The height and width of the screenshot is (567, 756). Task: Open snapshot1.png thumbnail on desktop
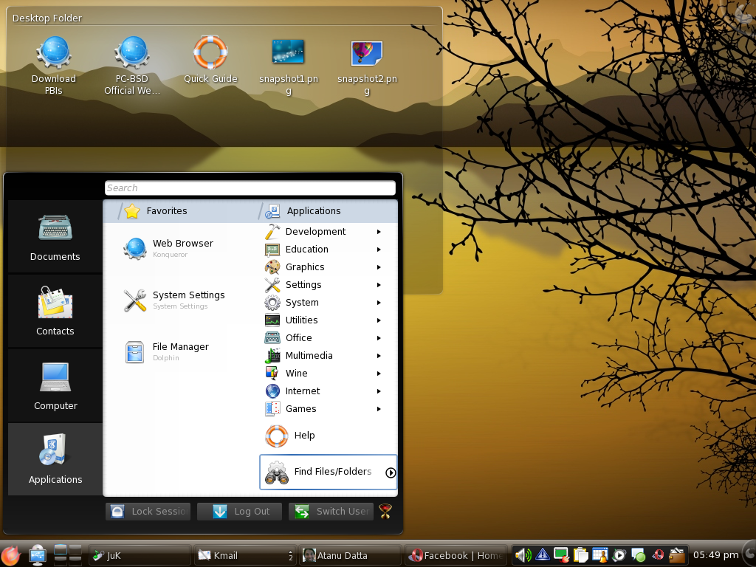[x=289, y=53]
